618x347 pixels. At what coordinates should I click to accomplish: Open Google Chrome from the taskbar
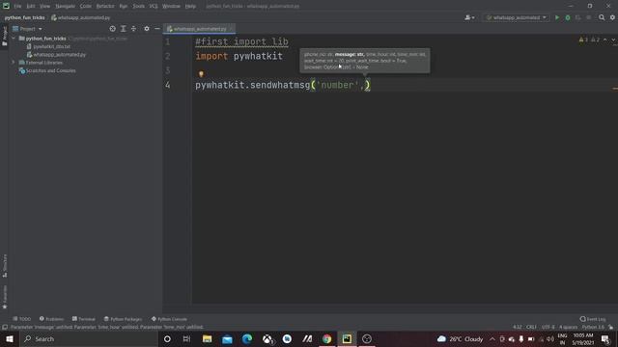(326, 338)
